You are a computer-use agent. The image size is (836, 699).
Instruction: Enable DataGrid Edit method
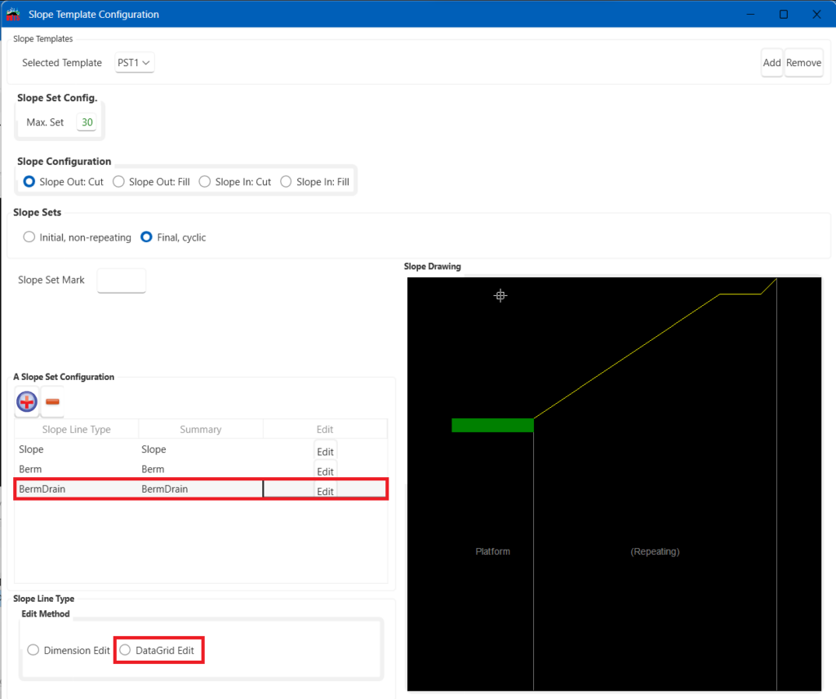tap(126, 650)
